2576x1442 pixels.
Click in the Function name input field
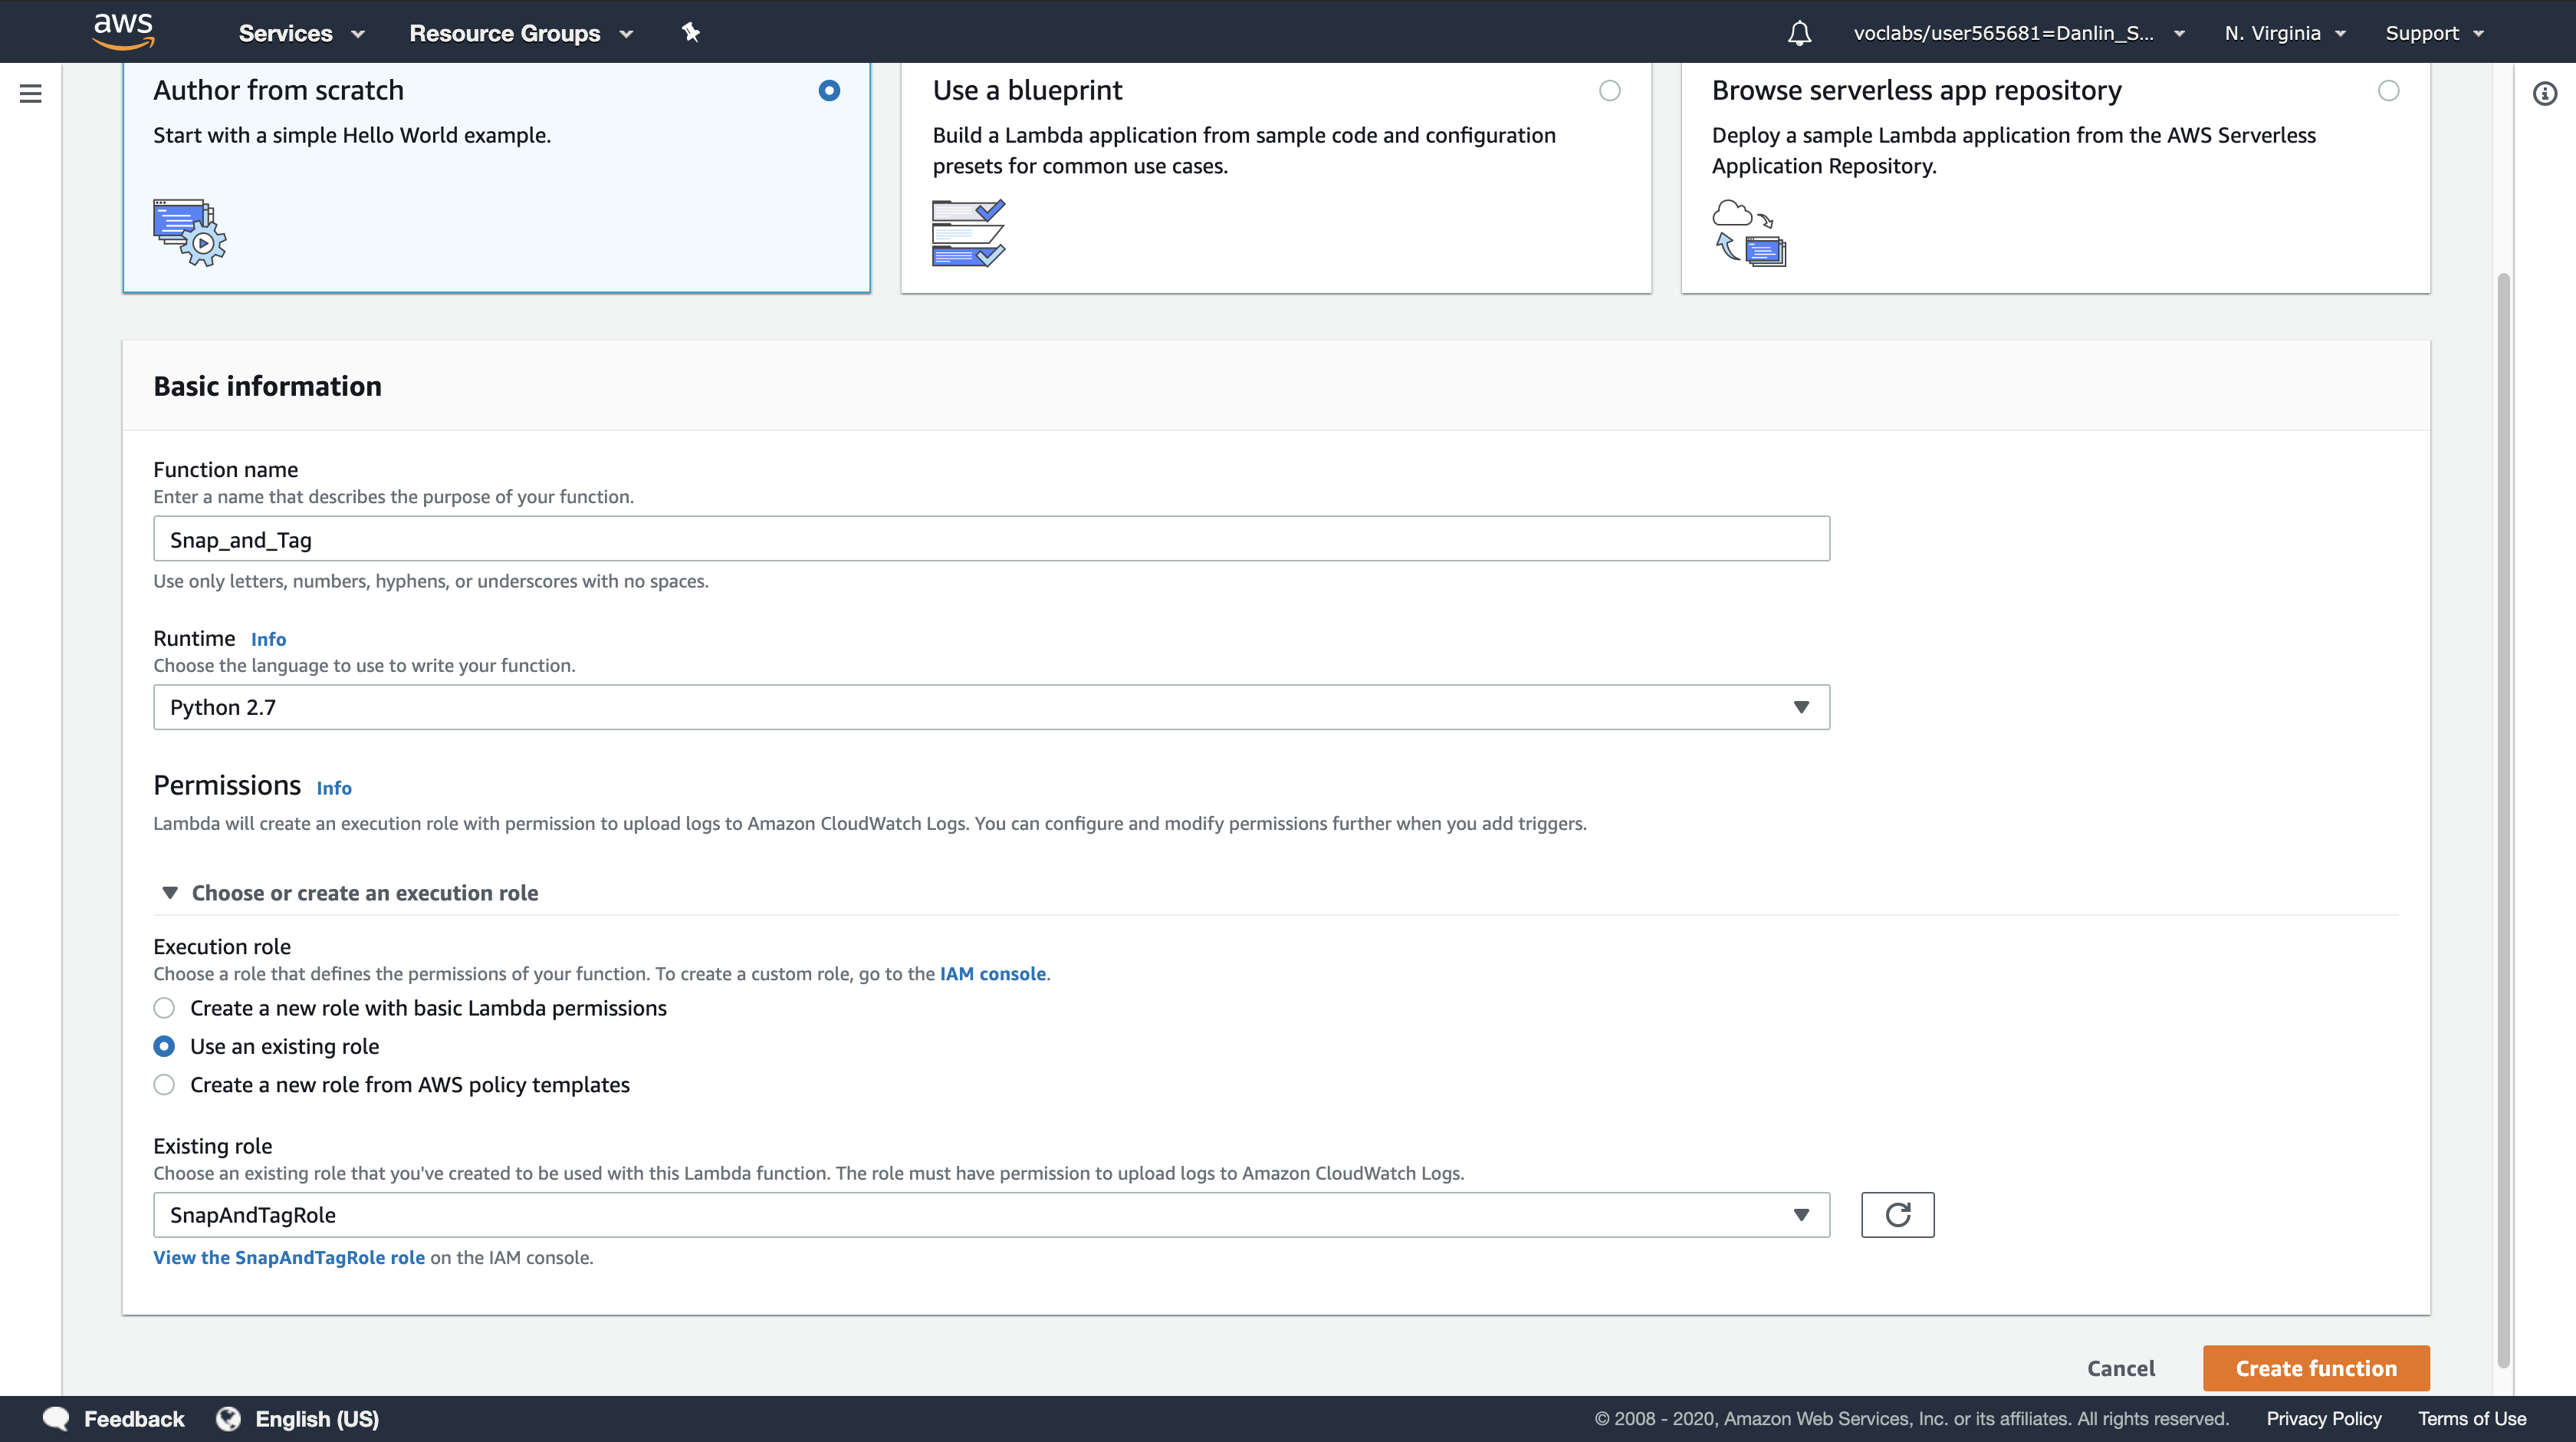point(990,539)
